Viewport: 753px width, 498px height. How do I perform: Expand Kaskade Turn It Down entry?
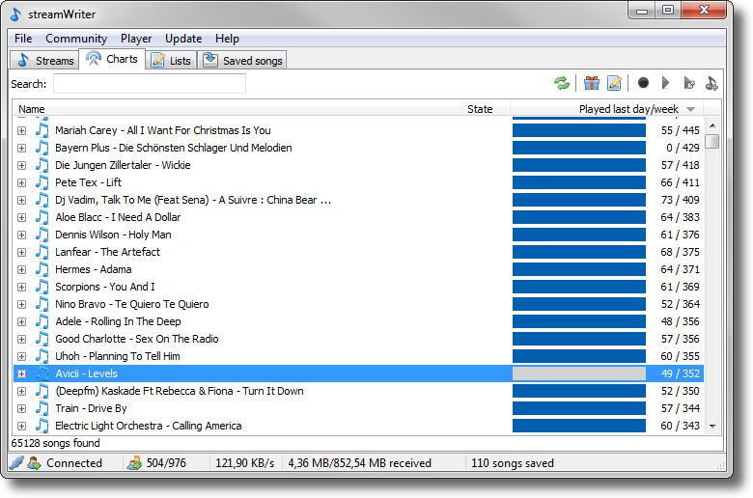pyautogui.click(x=21, y=392)
